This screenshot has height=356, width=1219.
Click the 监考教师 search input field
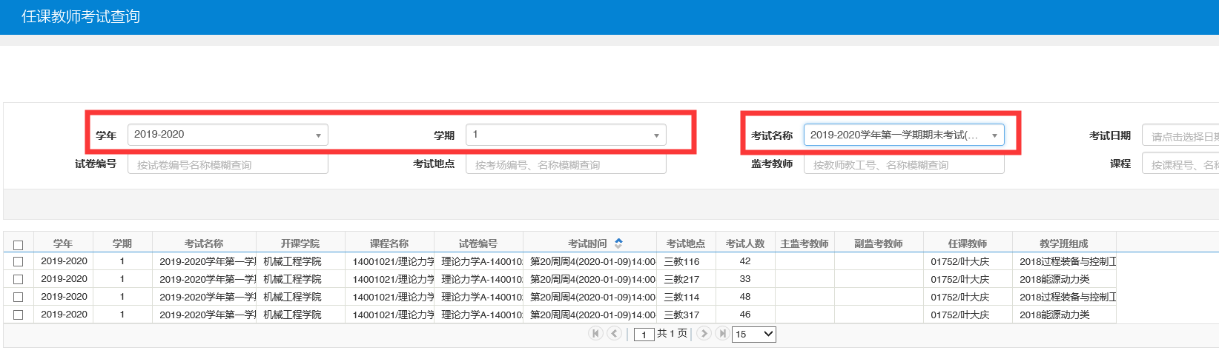click(904, 164)
